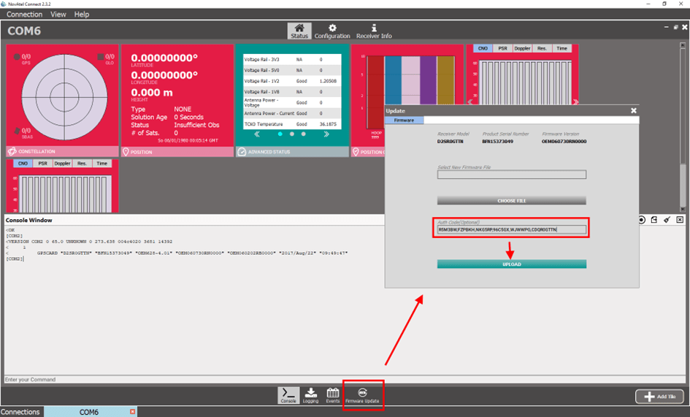Open the Console tool in bottom toolbar
Viewport: 690px width, 417px height.
288,395
